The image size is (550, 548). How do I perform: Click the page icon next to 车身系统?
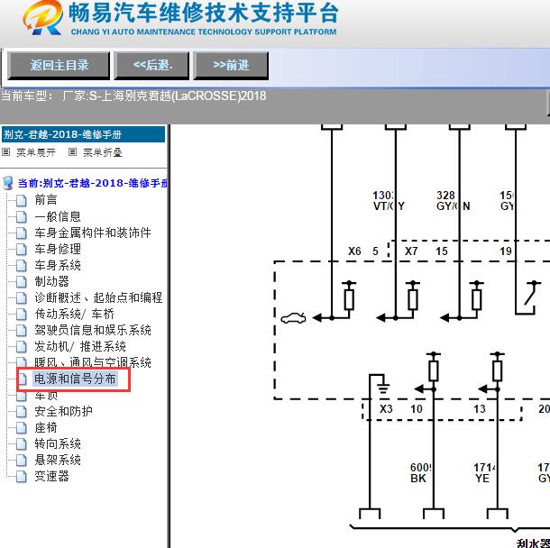coord(22,265)
